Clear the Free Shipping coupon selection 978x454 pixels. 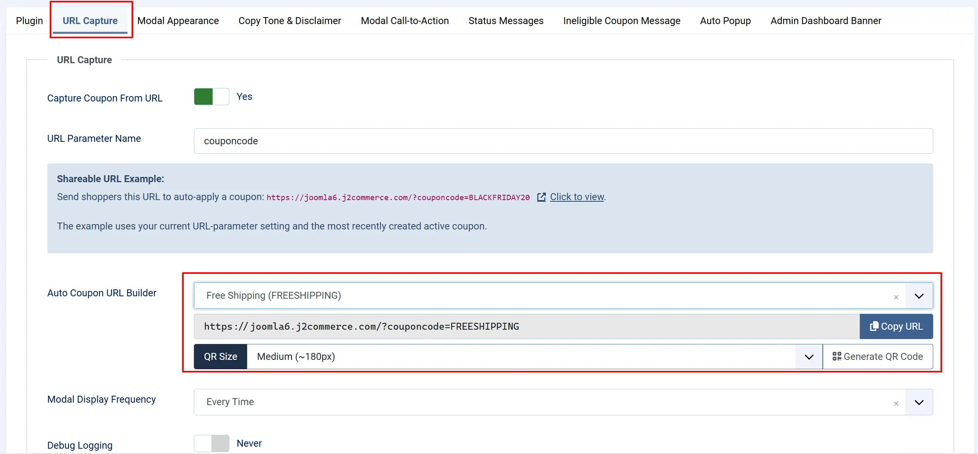[896, 297]
